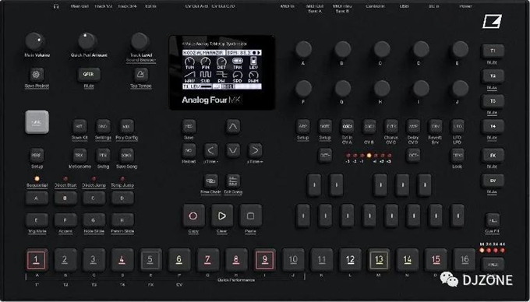Click the down arrow navigation key
This screenshot has height=302, width=530.
click(233, 150)
